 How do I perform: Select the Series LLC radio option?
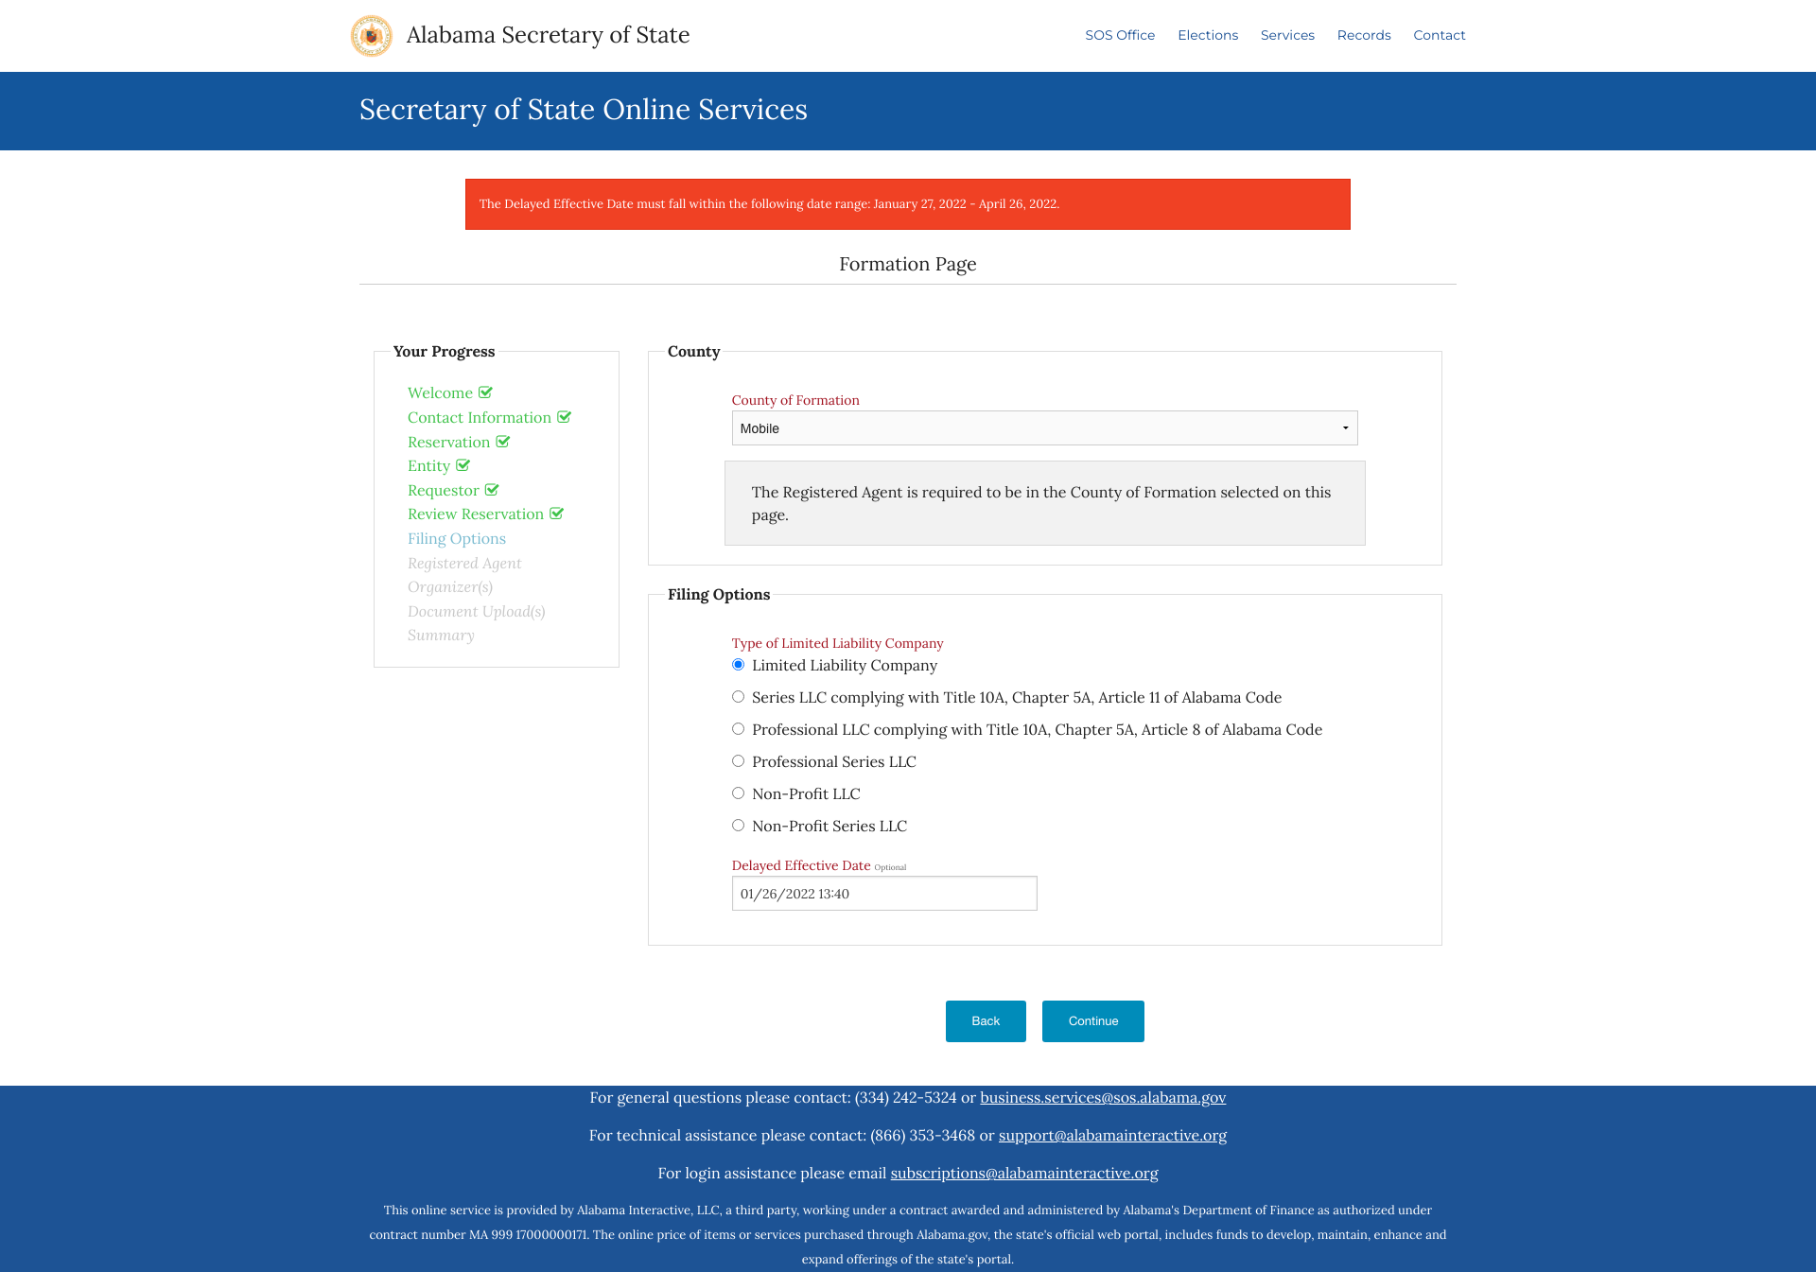(x=738, y=697)
